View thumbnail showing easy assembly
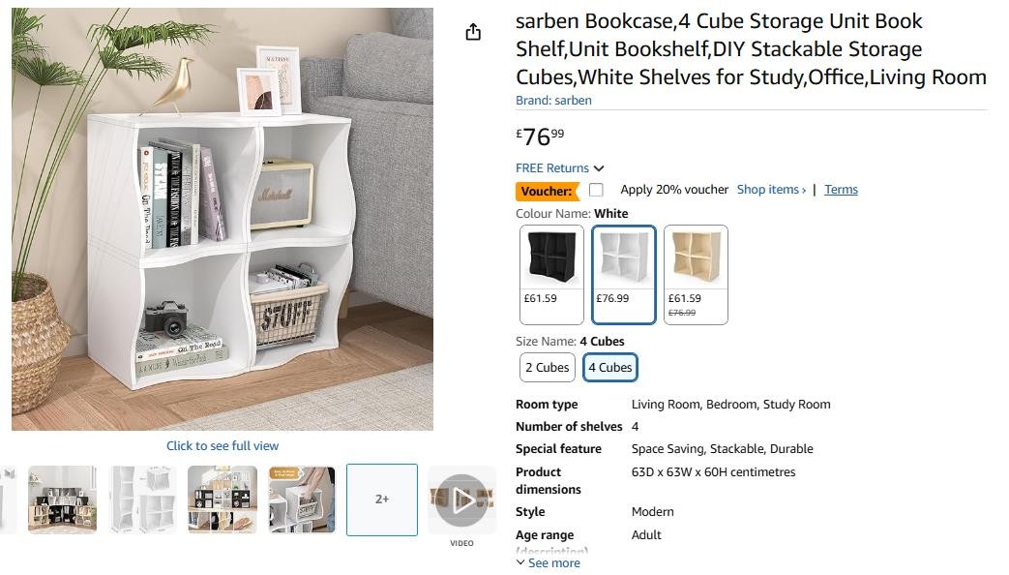The image size is (1009, 575). pos(302,499)
